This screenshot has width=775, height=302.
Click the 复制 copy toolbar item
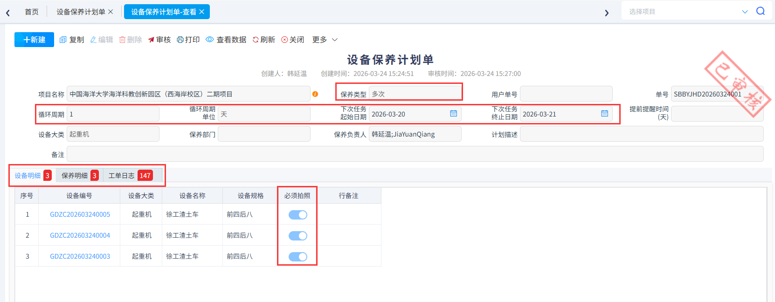[x=72, y=40]
